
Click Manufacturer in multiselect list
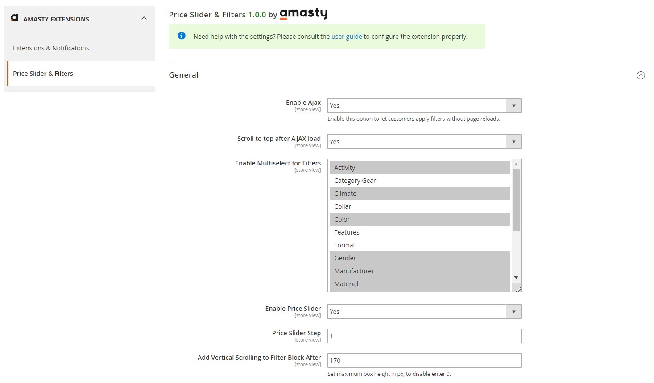[354, 271]
